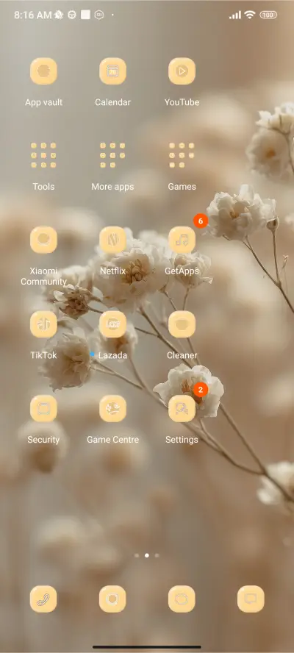The image size is (294, 653).
Task: Tap the white square status bar icon
Action: coord(85,15)
